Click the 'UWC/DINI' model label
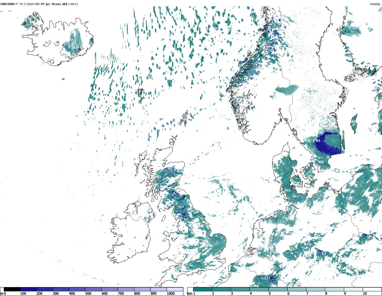The width and height of the screenshot is (382, 296). point(7,4)
